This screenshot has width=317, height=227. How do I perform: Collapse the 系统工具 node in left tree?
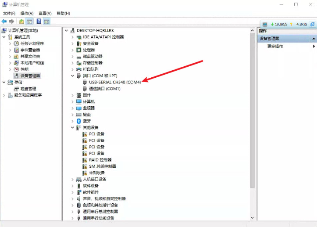point(4,37)
